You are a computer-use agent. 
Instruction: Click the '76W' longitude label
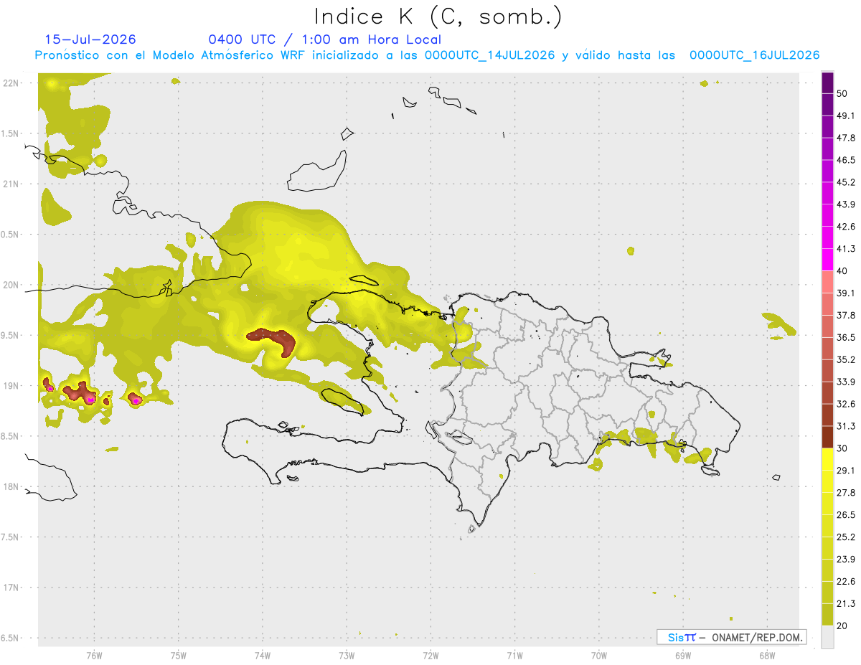(94, 655)
